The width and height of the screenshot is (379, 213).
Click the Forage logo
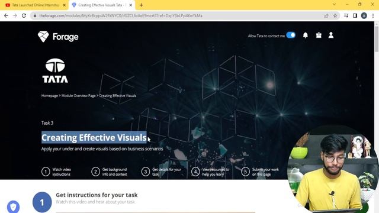click(58, 37)
